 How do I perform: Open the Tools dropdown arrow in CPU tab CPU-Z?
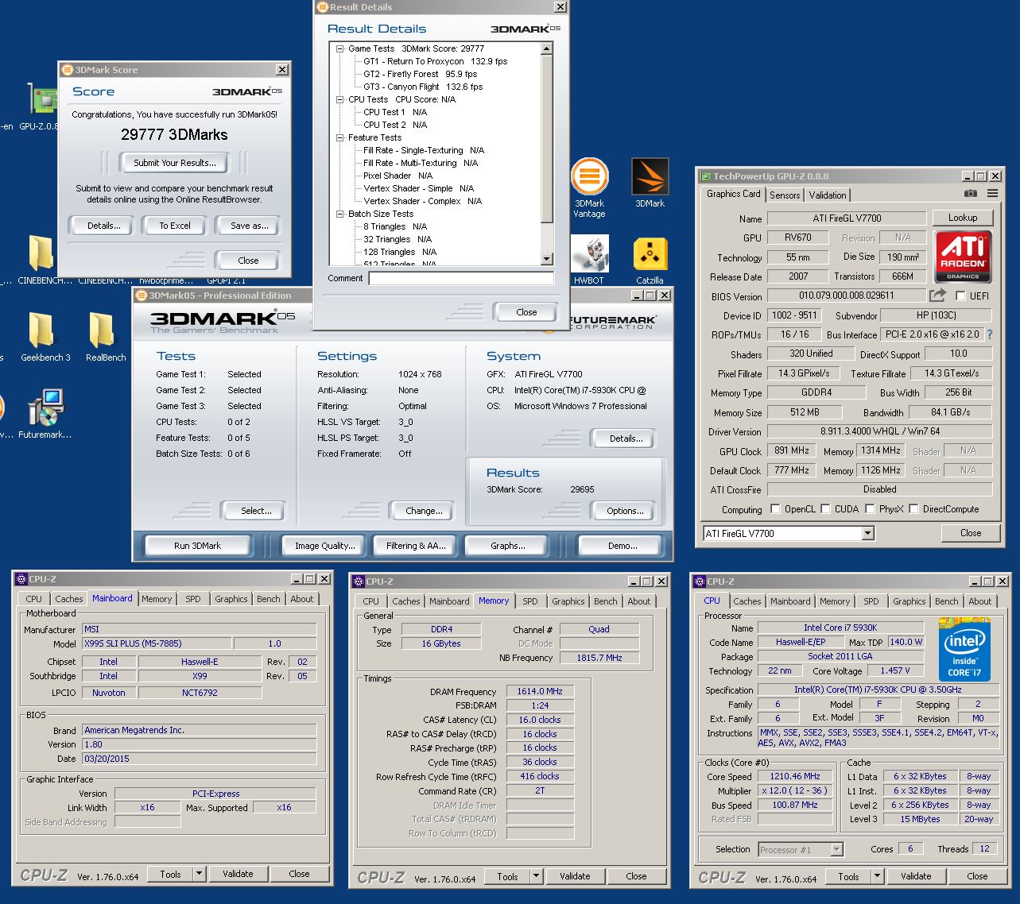pyautogui.click(x=877, y=876)
